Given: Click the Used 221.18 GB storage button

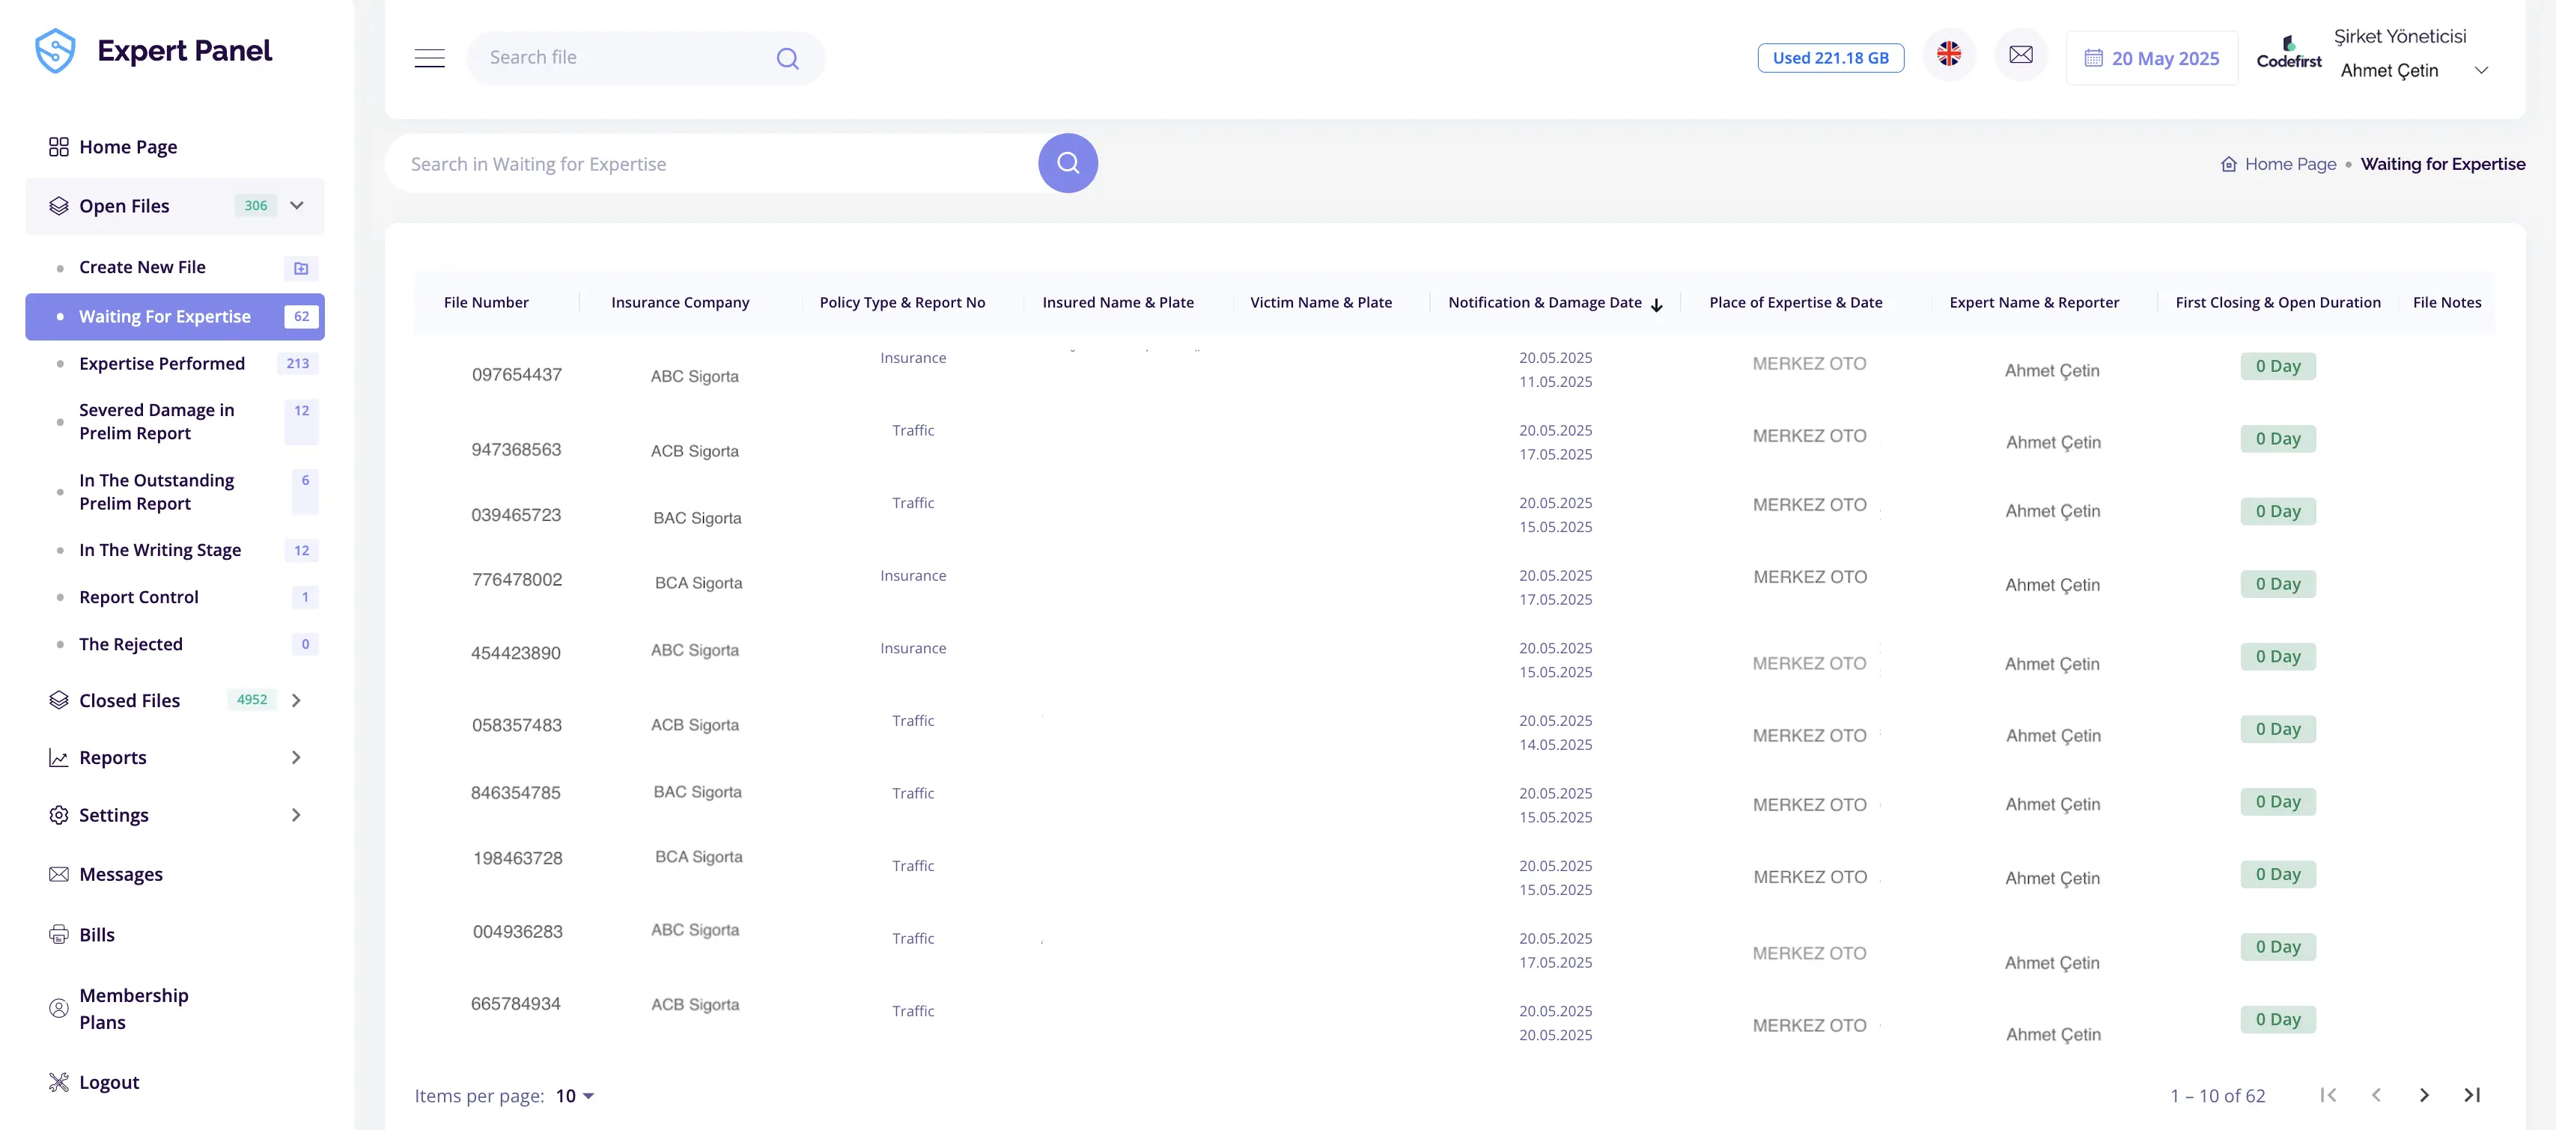Looking at the screenshot, I should (1830, 58).
